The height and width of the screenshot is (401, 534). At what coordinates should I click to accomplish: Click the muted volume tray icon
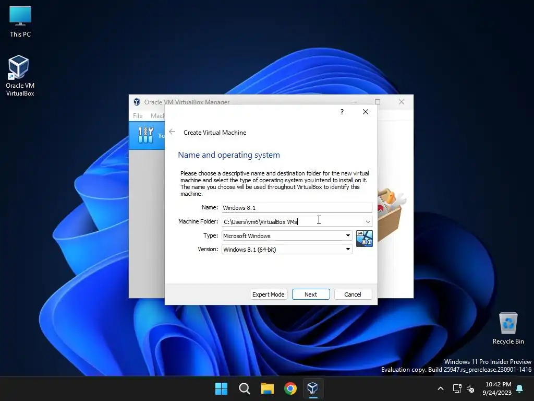470,388
